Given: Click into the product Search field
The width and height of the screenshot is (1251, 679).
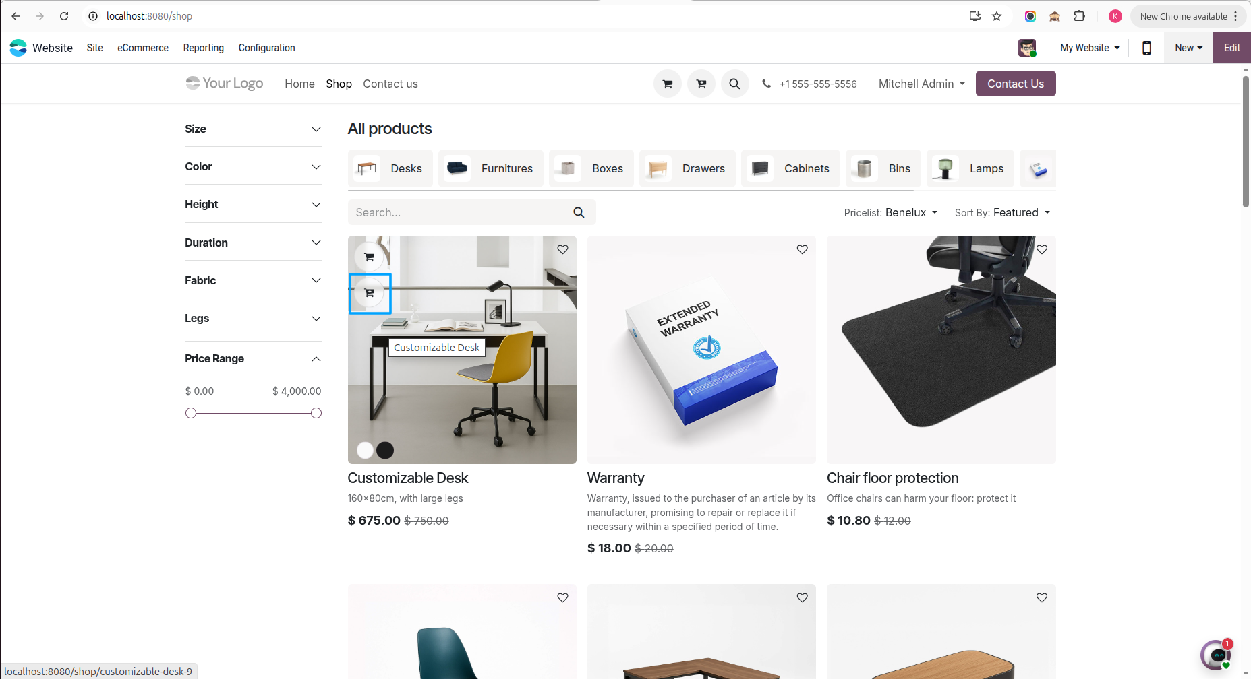Looking at the screenshot, I should tap(459, 213).
